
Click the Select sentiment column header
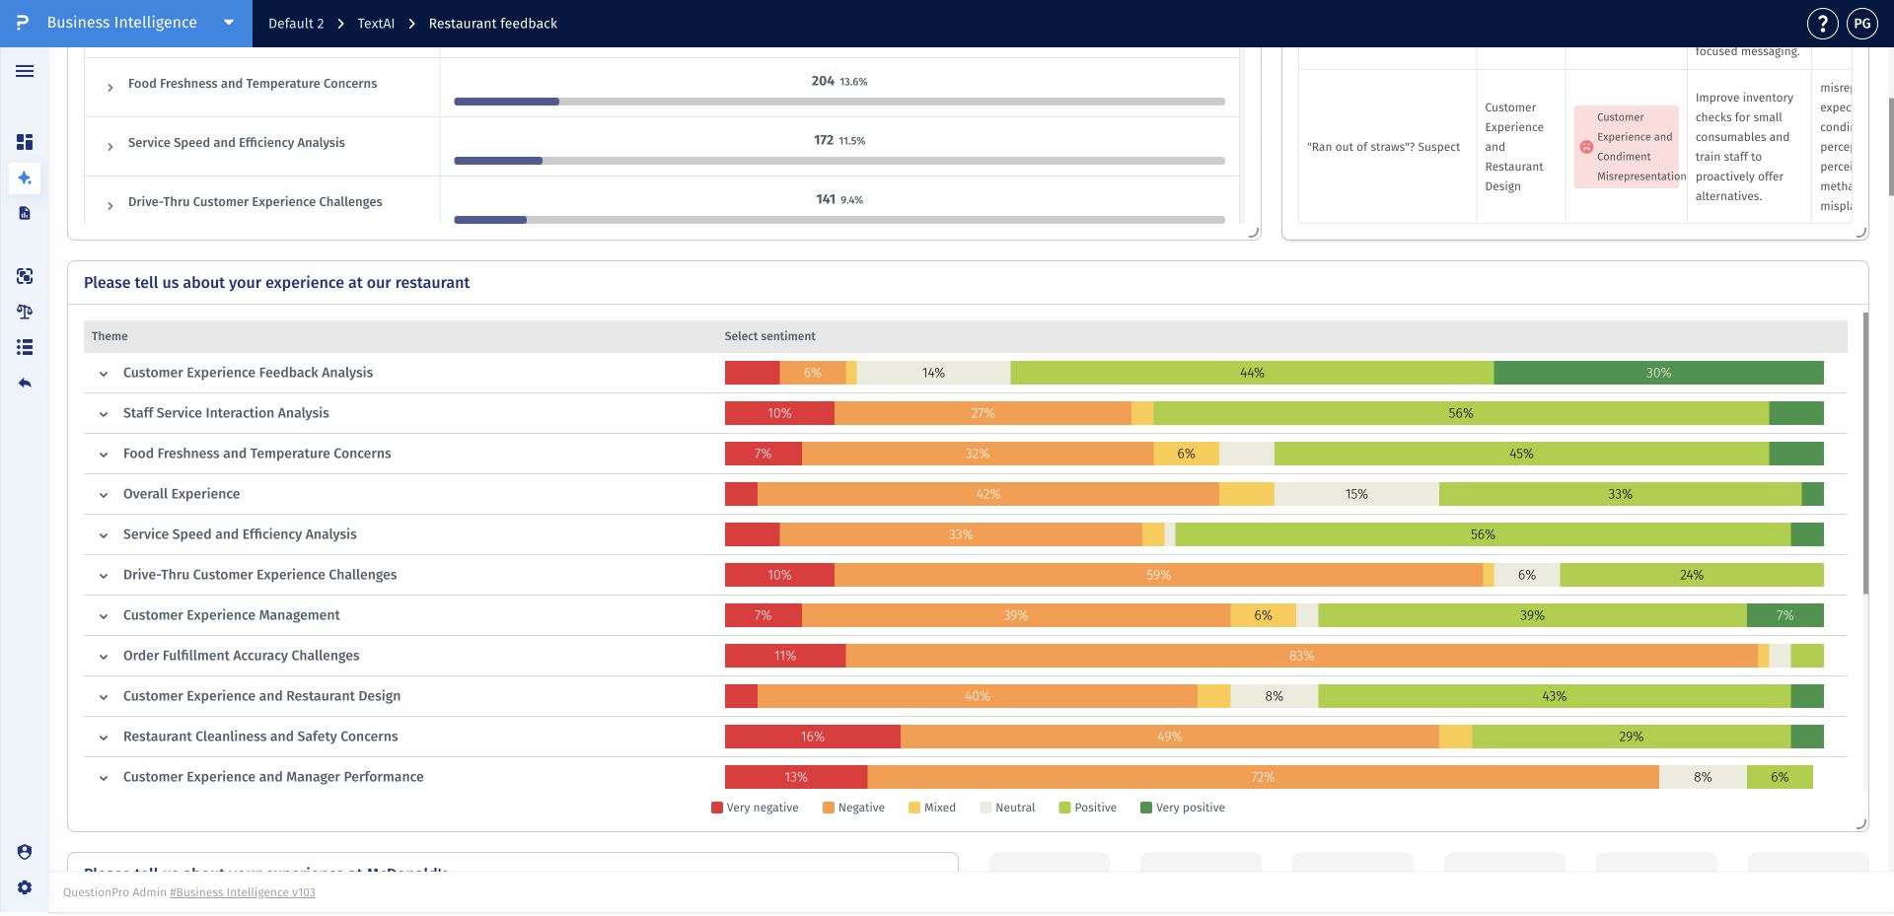[x=769, y=336]
